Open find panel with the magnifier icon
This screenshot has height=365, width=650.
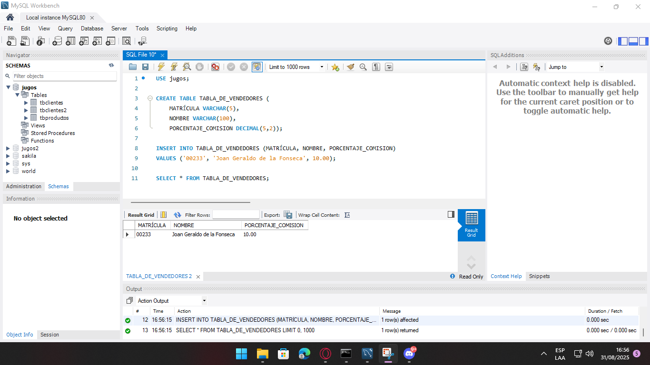363,67
